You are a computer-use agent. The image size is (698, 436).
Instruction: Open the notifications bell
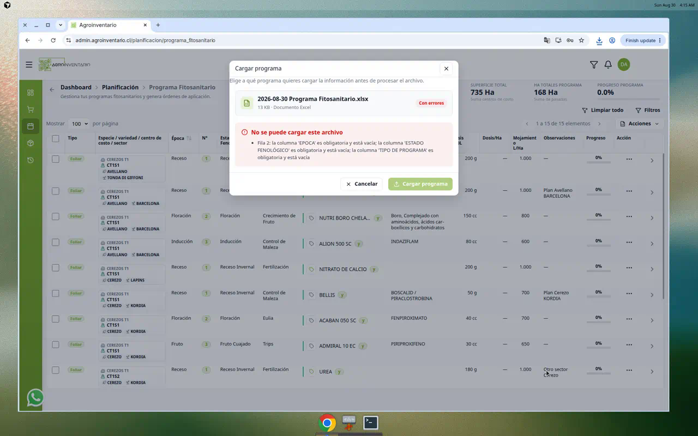point(608,64)
